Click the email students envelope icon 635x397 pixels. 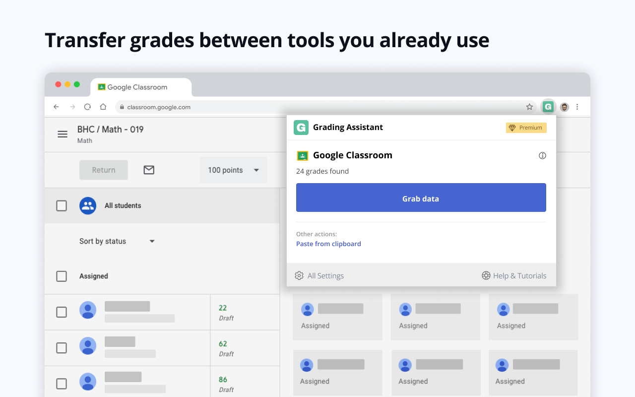(149, 170)
